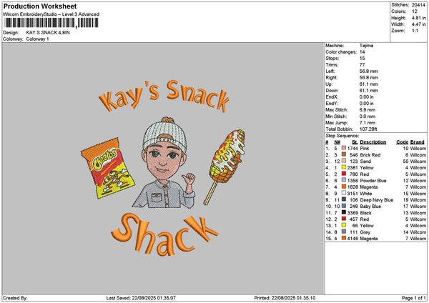Click the Total Bobbin value 107.28ft
429x303 pixels.
370,129
